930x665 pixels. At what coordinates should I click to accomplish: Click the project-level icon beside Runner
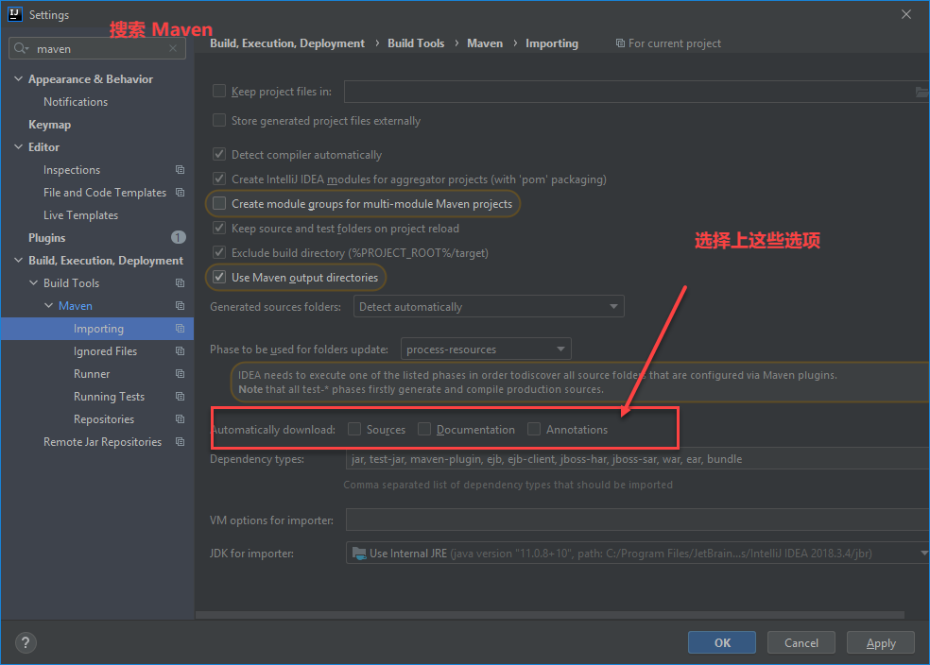tap(180, 374)
